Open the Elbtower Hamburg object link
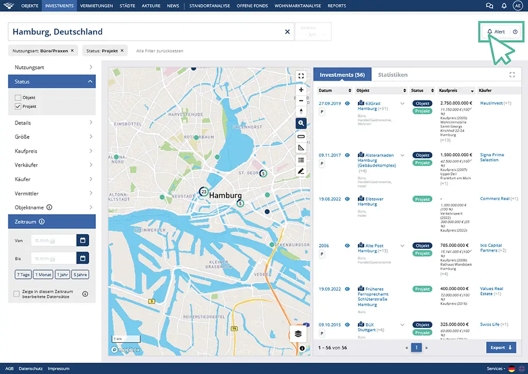528x374 pixels. point(370,201)
